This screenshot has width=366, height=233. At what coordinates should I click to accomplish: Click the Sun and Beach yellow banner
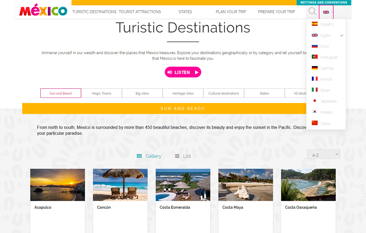pyautogui.click(x=164, y=109)
